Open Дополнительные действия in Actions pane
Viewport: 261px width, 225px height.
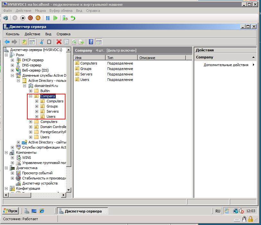(x=226, y=65)
